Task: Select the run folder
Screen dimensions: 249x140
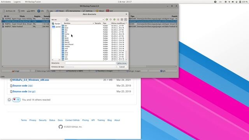Action: coord(66,57)
